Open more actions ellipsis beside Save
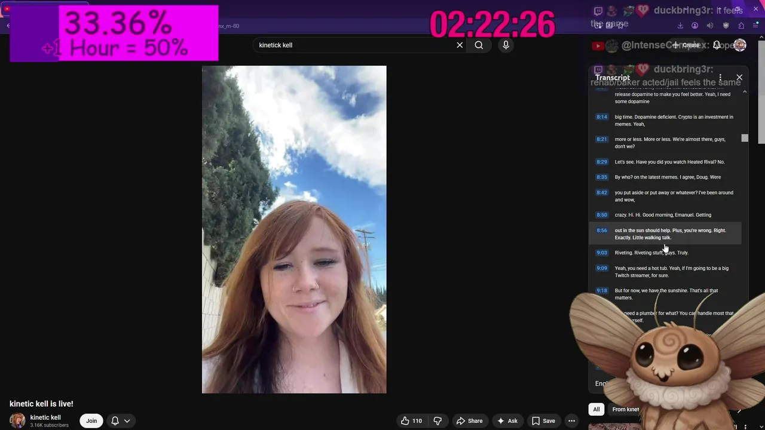 coord(571,420)
